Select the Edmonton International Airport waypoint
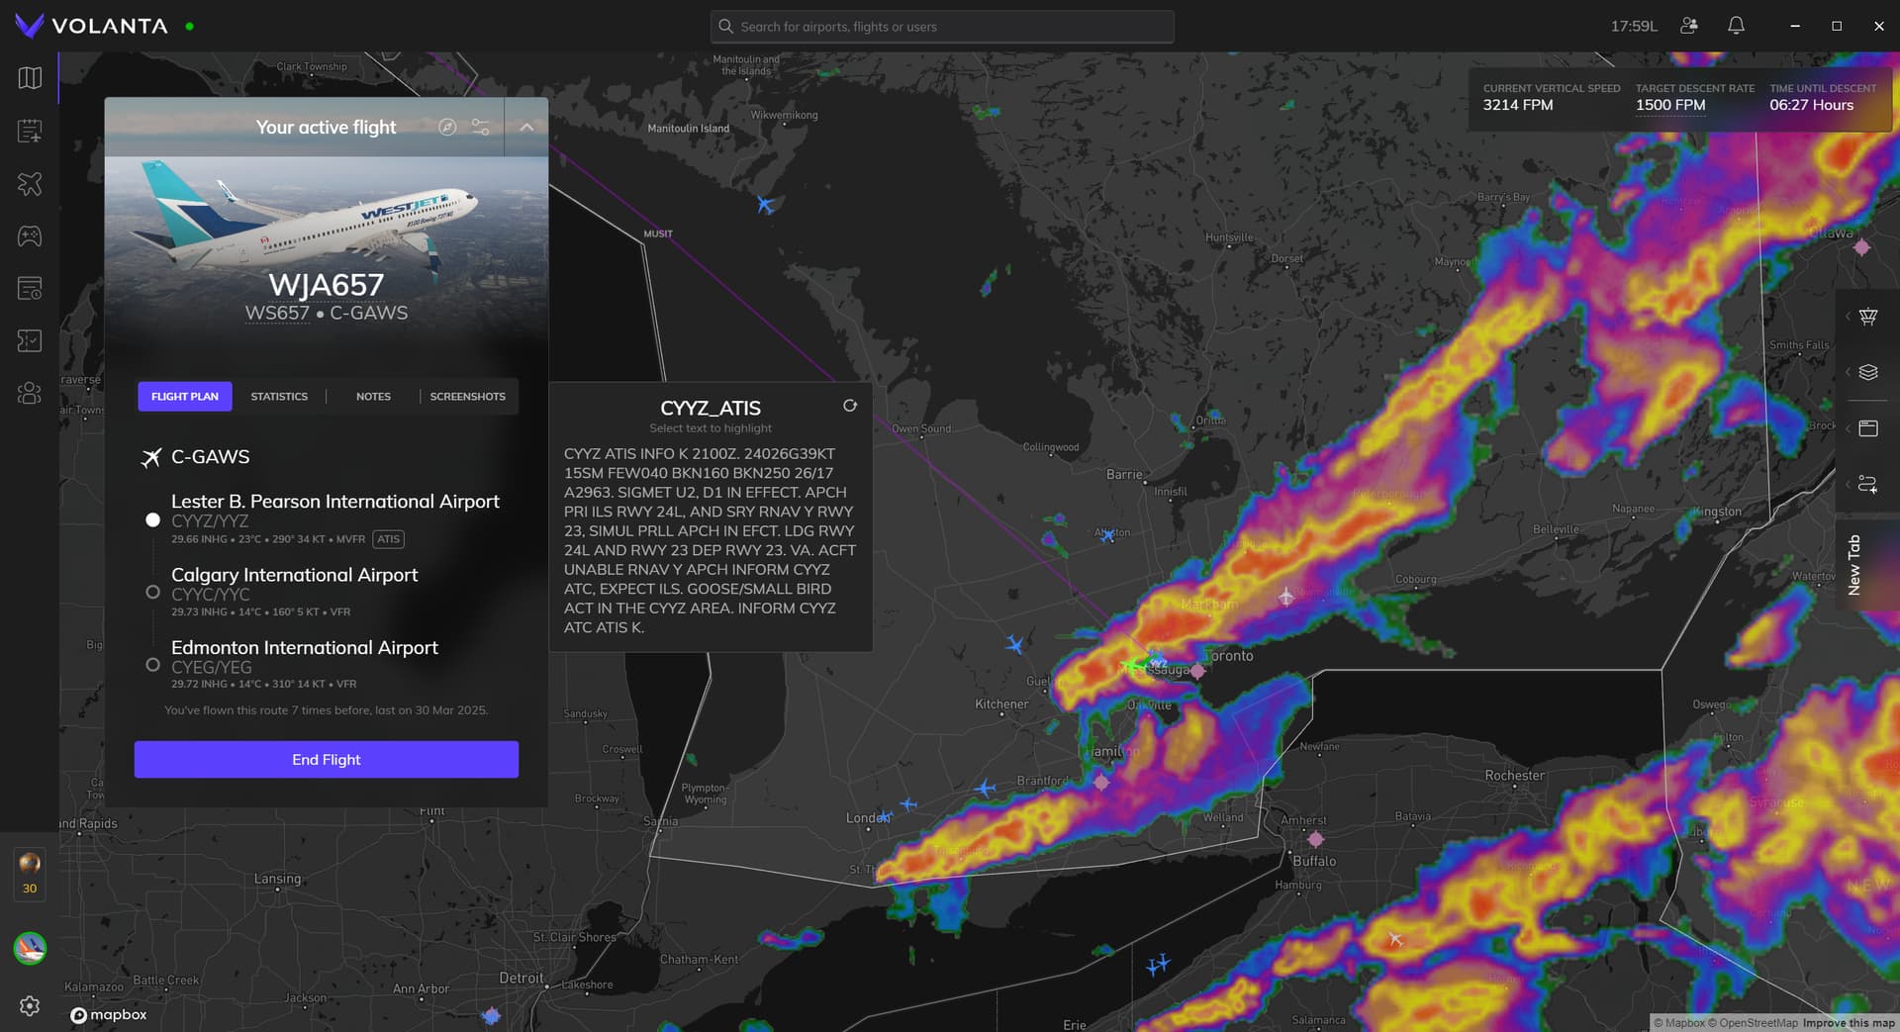1900x1032 pixels. pos(304,648)
